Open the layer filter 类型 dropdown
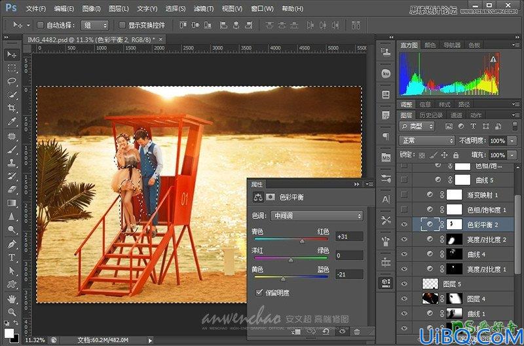Image resolution: width=524 pixels, height=346 pixels. 417,126
